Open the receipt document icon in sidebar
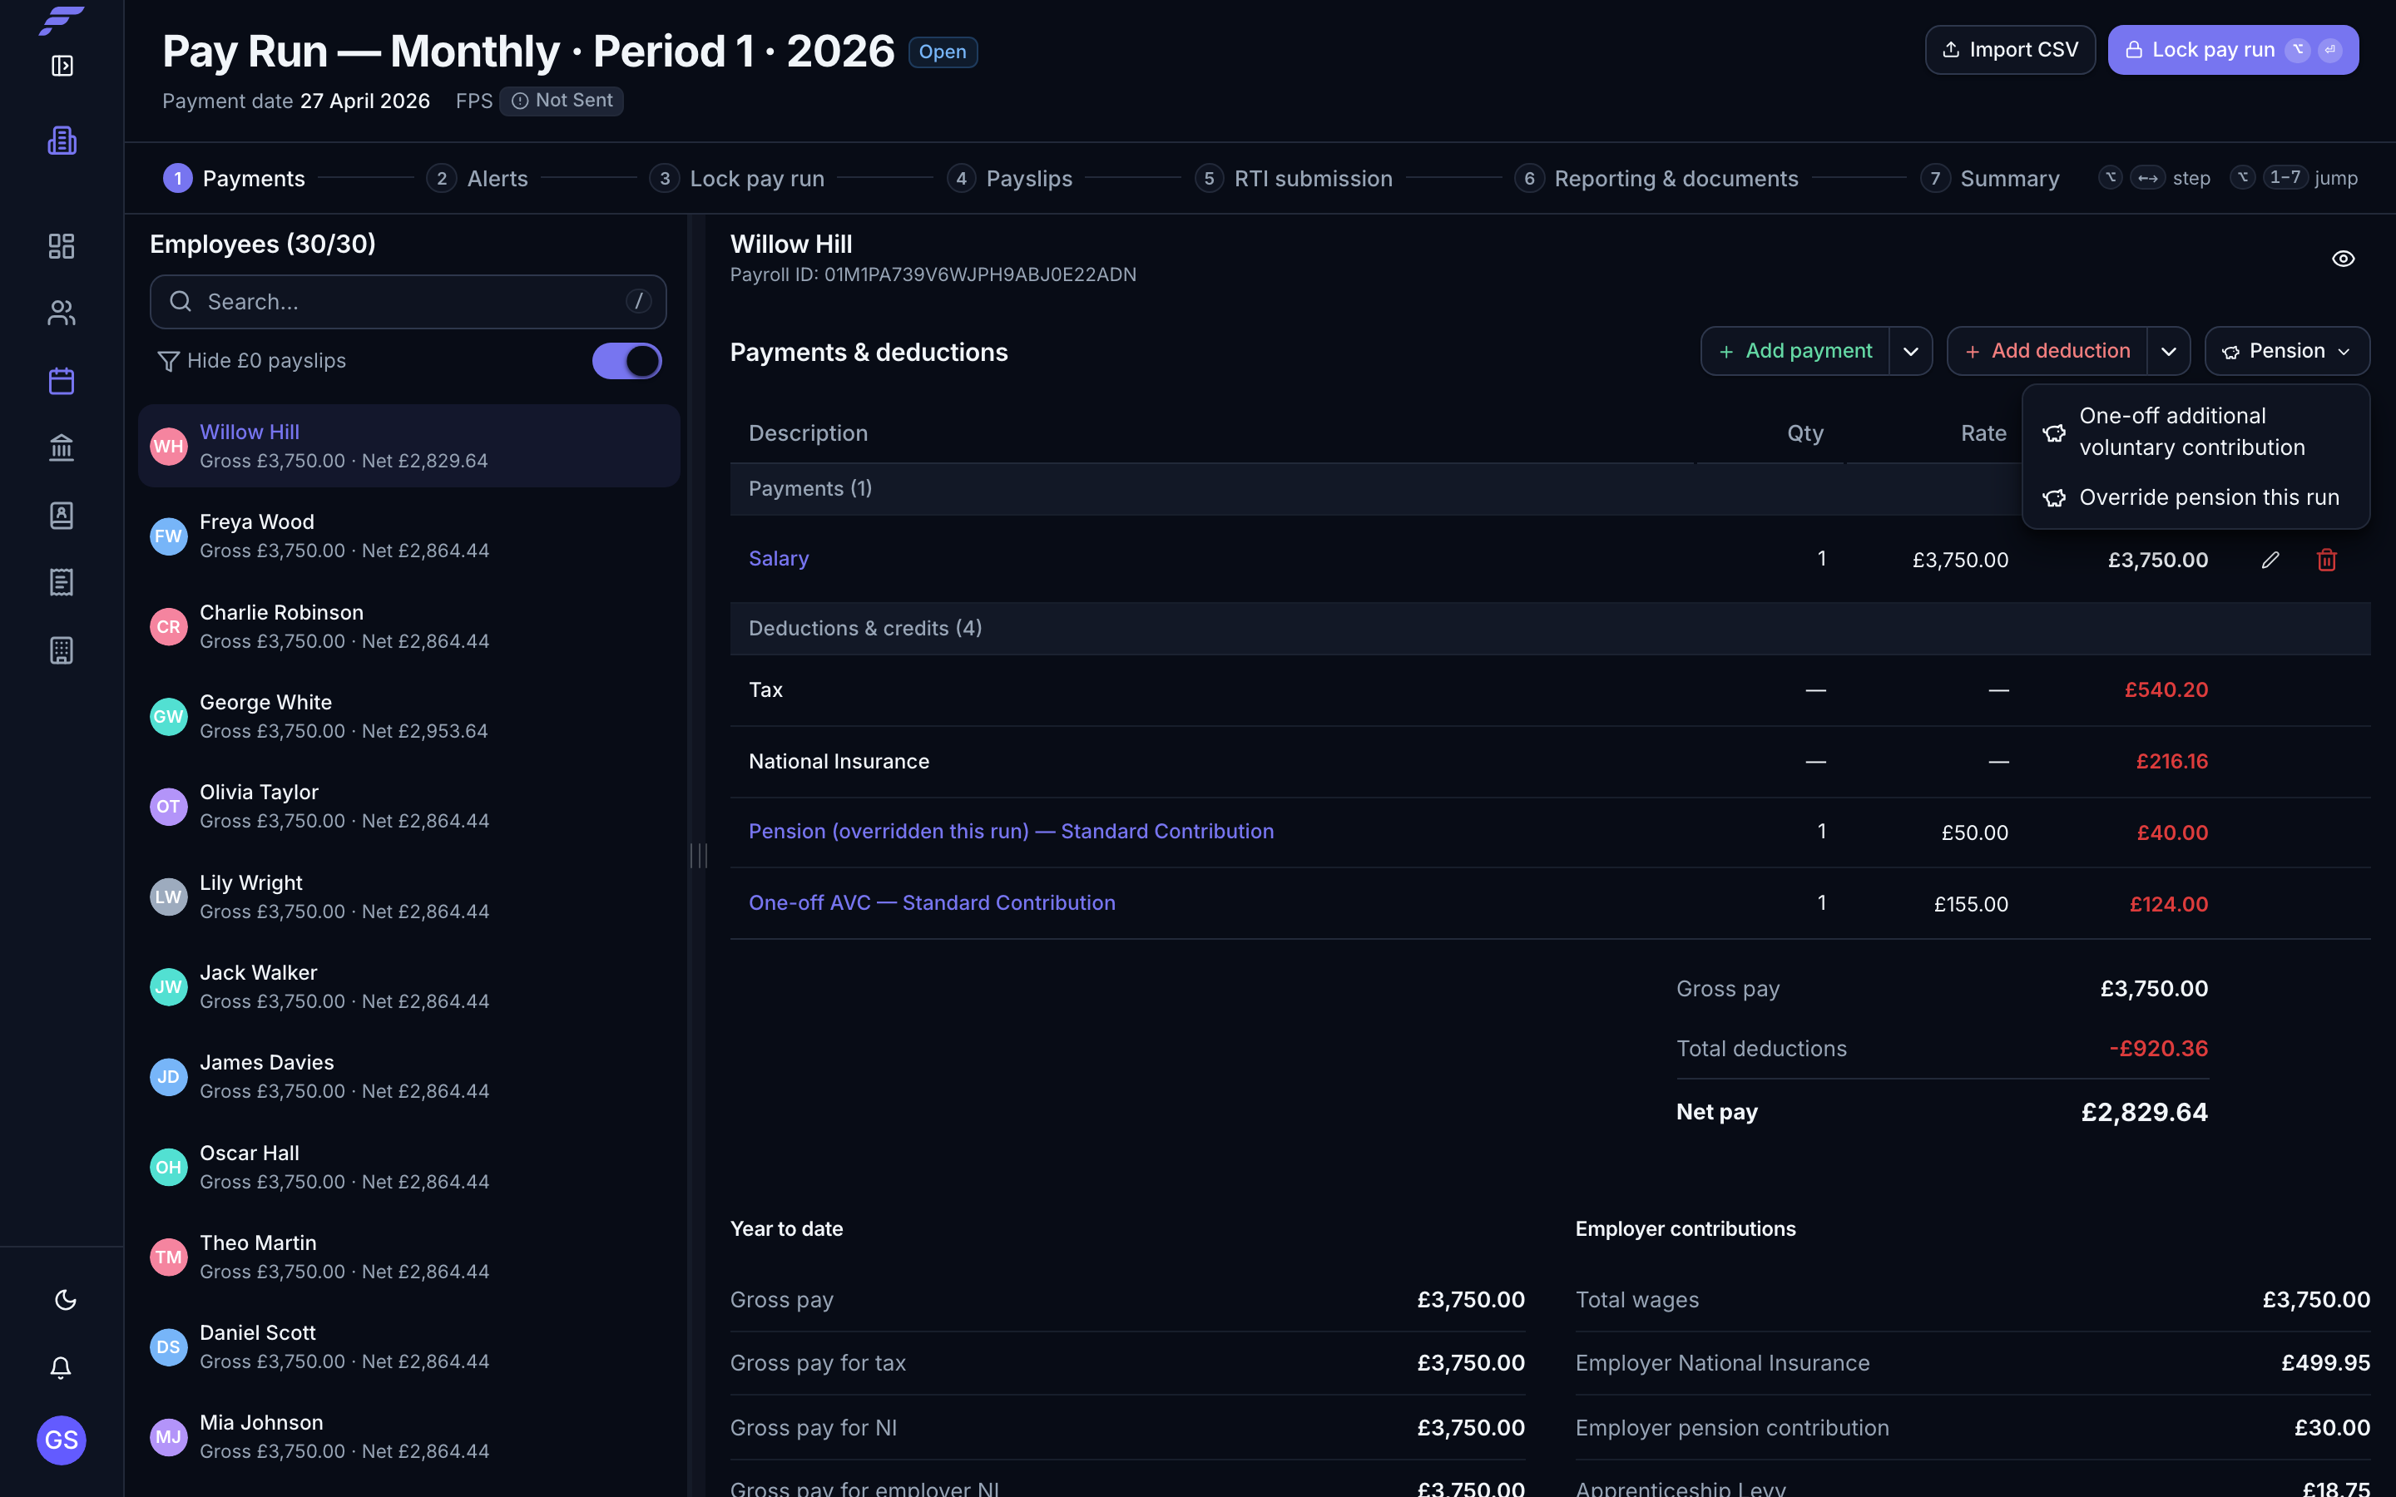2396x1497 pixels. [62, 582]
